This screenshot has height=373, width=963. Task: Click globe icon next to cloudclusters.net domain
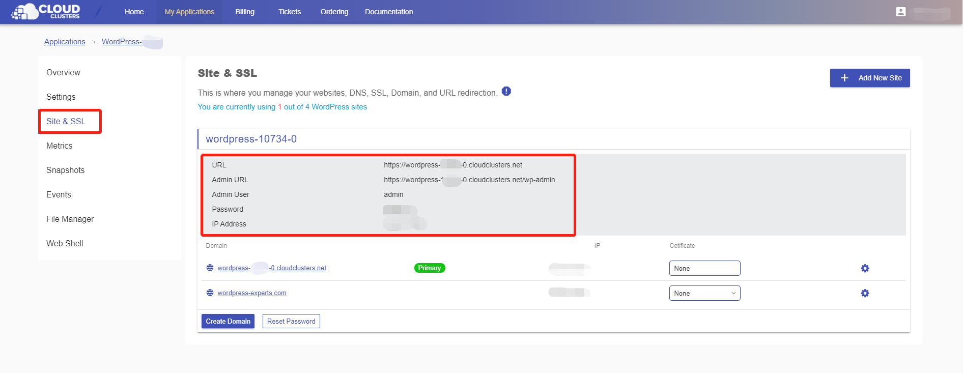pyautogui.click(x=210, y=268)
